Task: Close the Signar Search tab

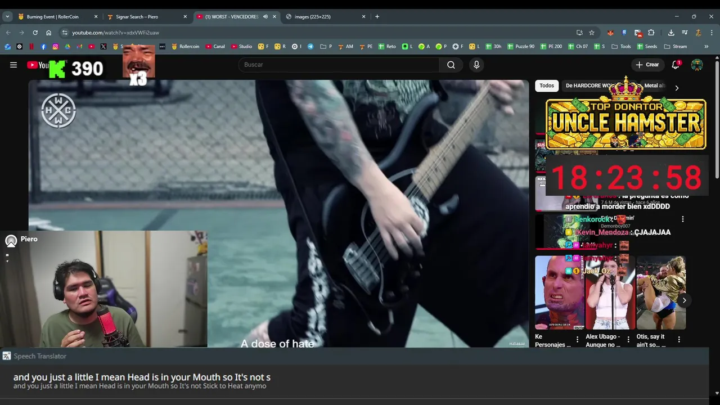Action: tap(185, 16)
